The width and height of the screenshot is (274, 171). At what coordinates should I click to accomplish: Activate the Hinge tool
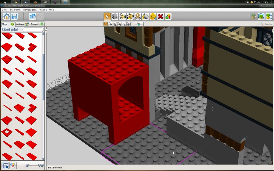tap(122, 16)
